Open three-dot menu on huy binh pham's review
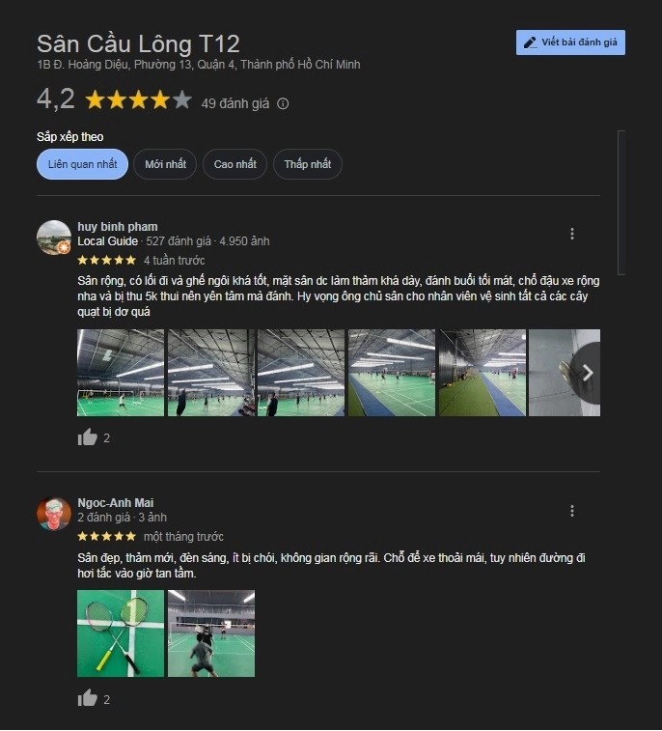This screenshot has width=662, height=731. click(x=572, y=234)
